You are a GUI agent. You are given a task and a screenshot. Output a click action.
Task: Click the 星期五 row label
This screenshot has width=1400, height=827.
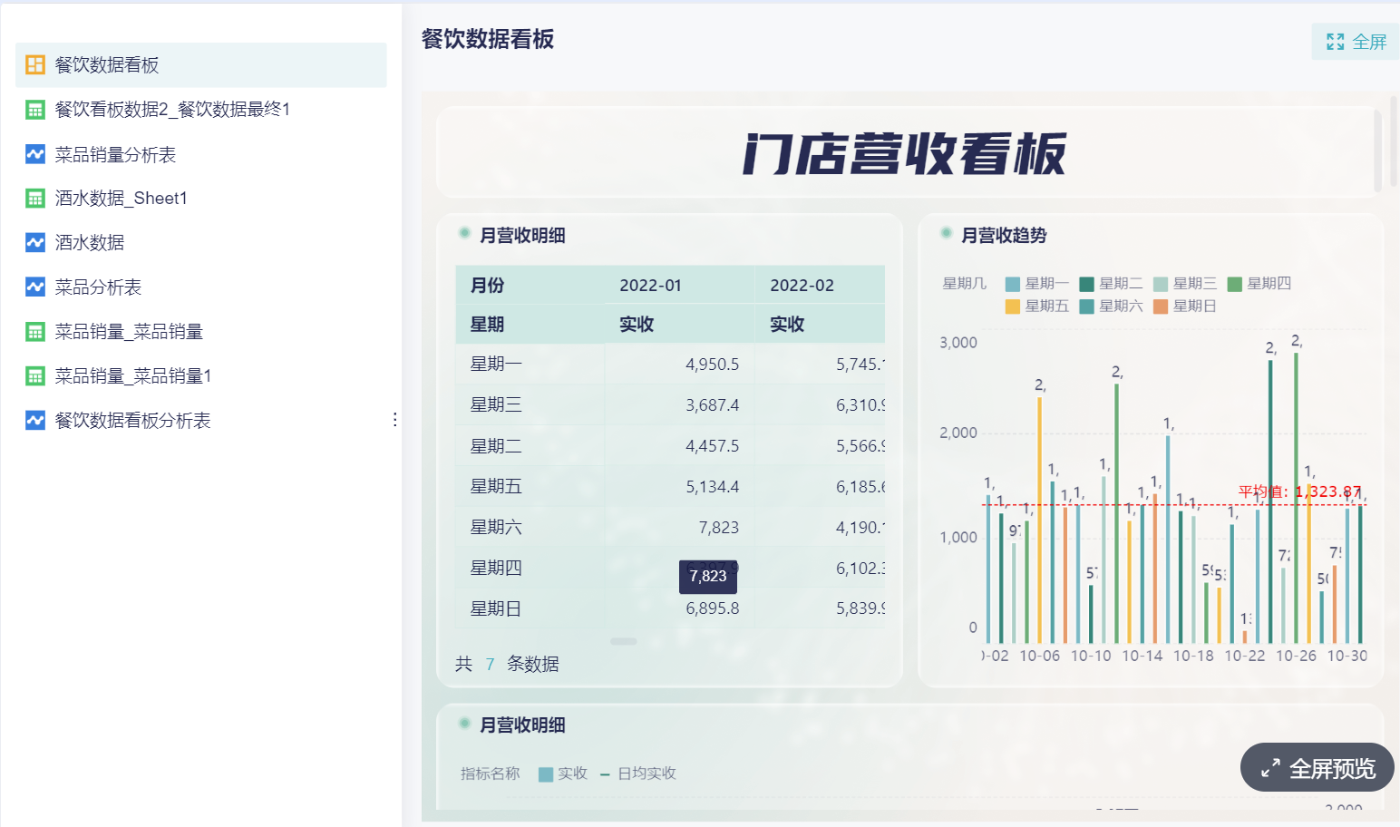click(x=496, y=486)
